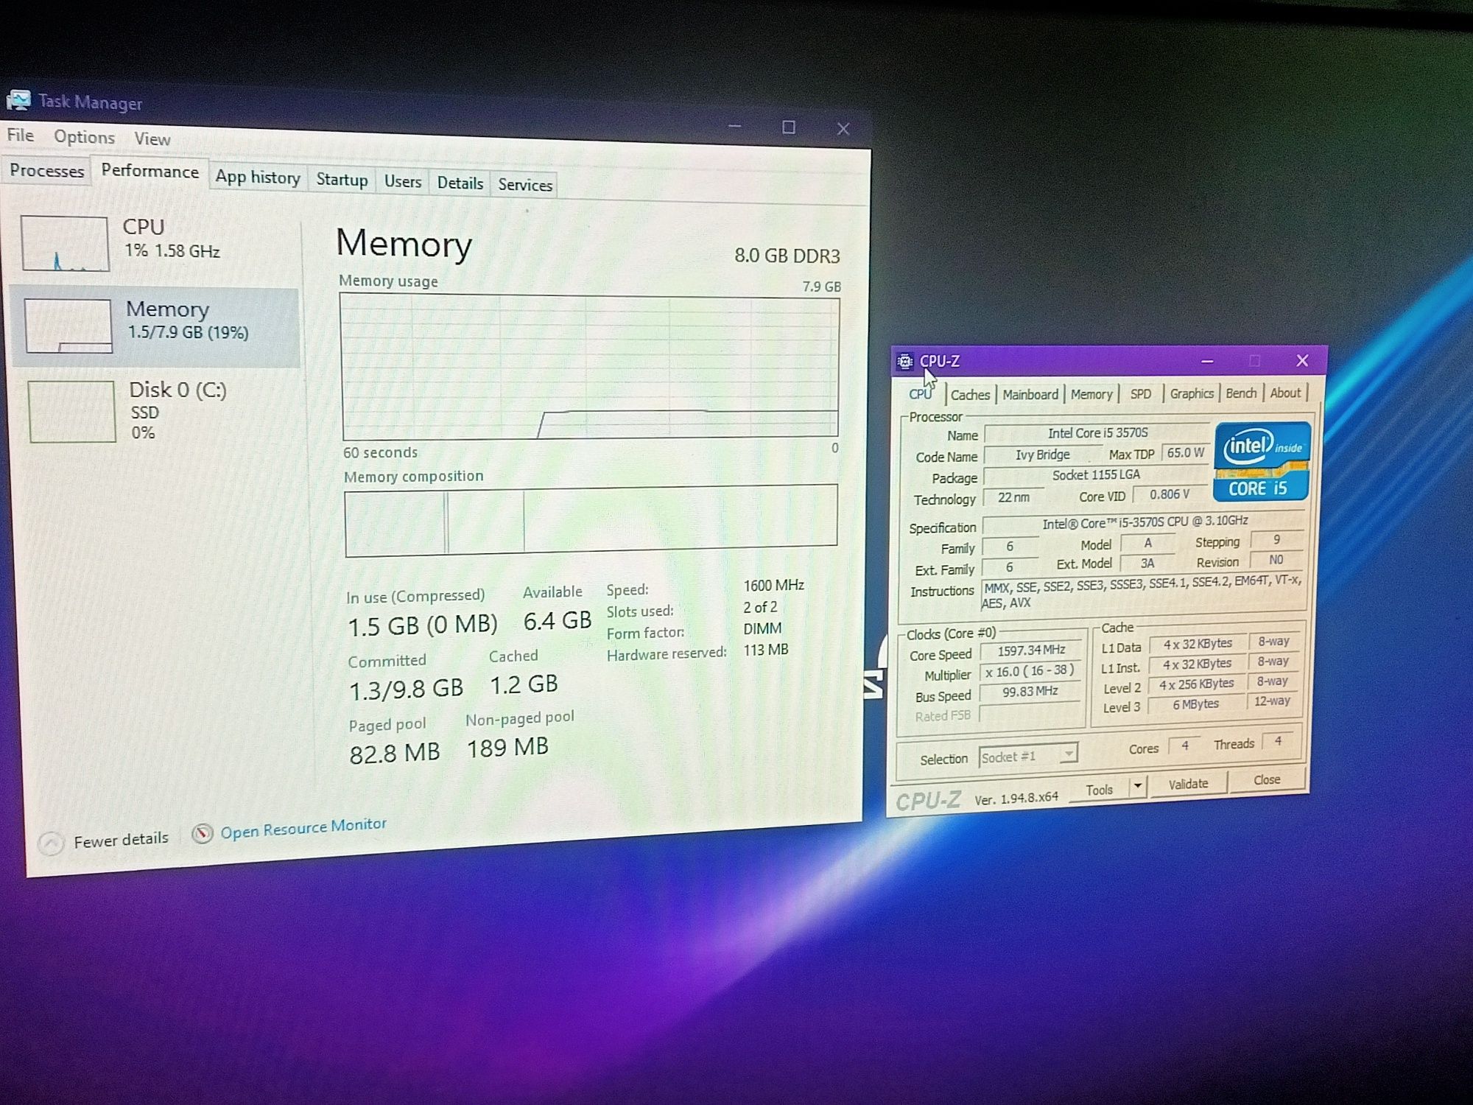Close the CPU-Z window with X
Viewport: 1473px width, 1105px height.
click(x=1302, y=360)
